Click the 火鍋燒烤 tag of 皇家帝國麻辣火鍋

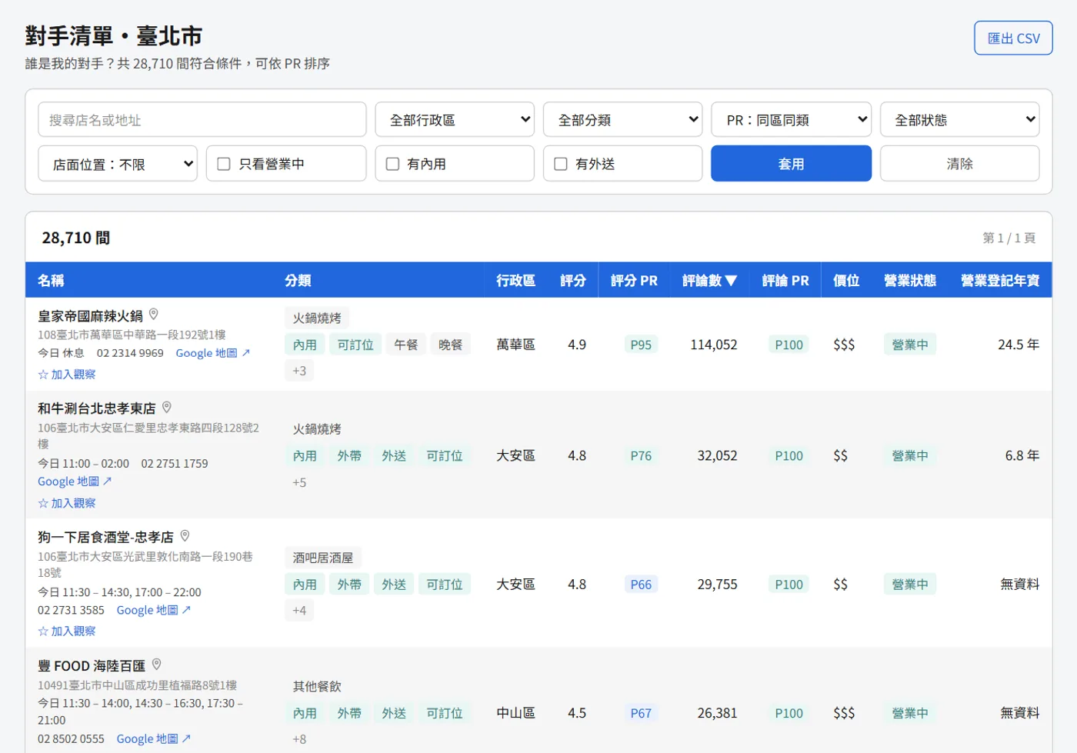tap(317, 318)
